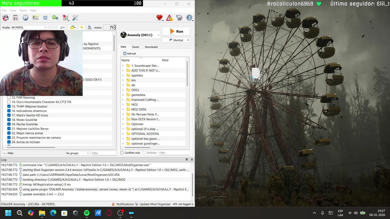Sort the Data tree by the Name column header
Viewport: 390px width, 219px height.
pos(140,60)
